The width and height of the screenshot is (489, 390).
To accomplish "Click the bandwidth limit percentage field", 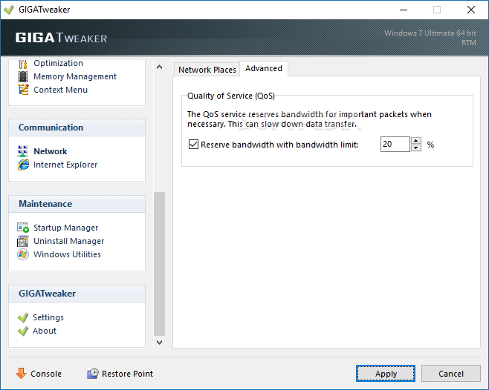I will pyautogui.click(x=395, y=144).
